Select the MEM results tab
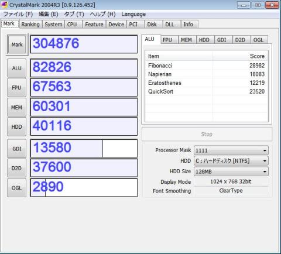The height and width of the screenshot is (254, 281). pyautogui.click(x=187, y=40)
